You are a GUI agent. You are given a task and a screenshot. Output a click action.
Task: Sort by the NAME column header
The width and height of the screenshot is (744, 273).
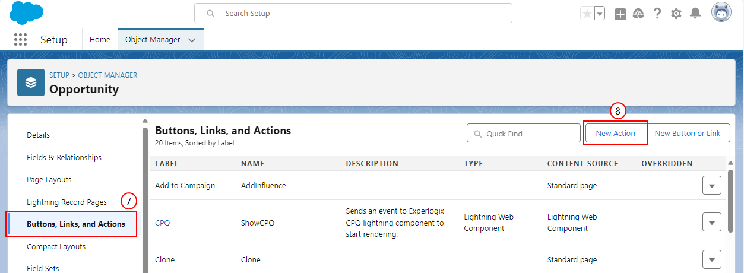[253, 164]
